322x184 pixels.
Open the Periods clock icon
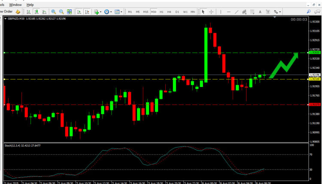tap(106, 12)
